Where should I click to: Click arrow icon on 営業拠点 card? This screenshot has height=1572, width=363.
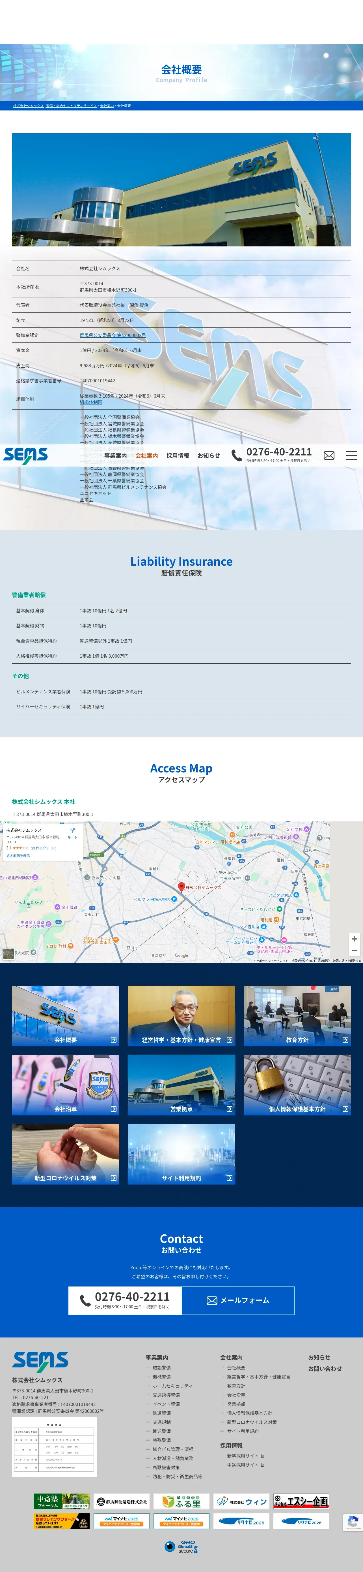coord(229,1109)
